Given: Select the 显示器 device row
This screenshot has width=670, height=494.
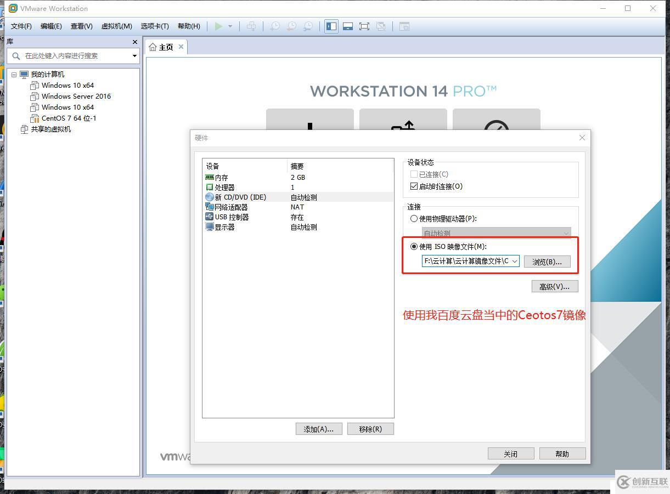Looking at the screenshot, I should coord(298,227).
